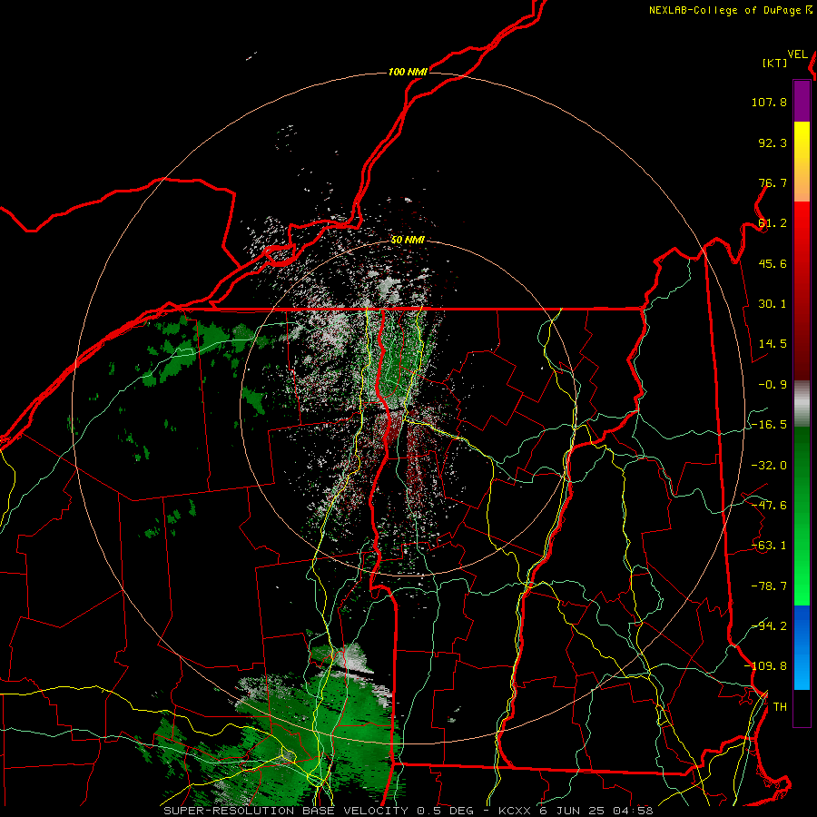This screenshot has height=817, width=817.
Task: Click the NEXLAB-College of DuPage title text
Action: point(727,10)
